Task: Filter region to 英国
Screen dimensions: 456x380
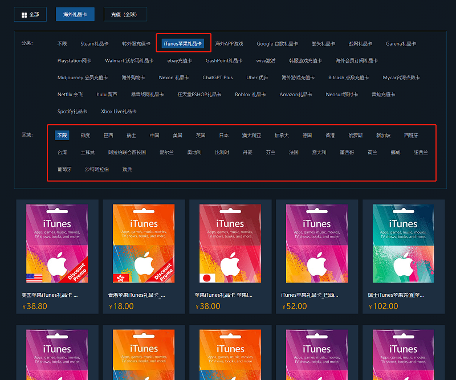Action: click(201, 136)
